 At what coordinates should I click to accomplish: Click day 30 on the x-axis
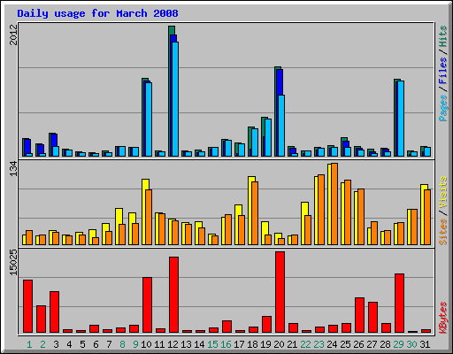click(411, 344)
